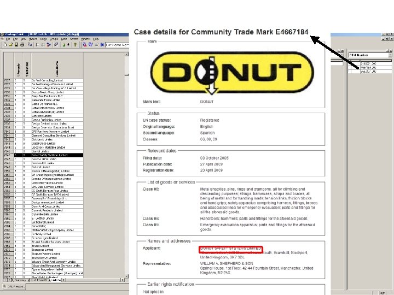Select the Dynamic Products Limited row
The height and width of the screenshot is (295, 394).
tap(43, 210)
